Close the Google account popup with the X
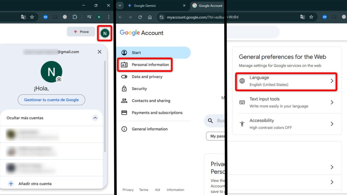Viewport: 347px width, 195px height. 99,52
